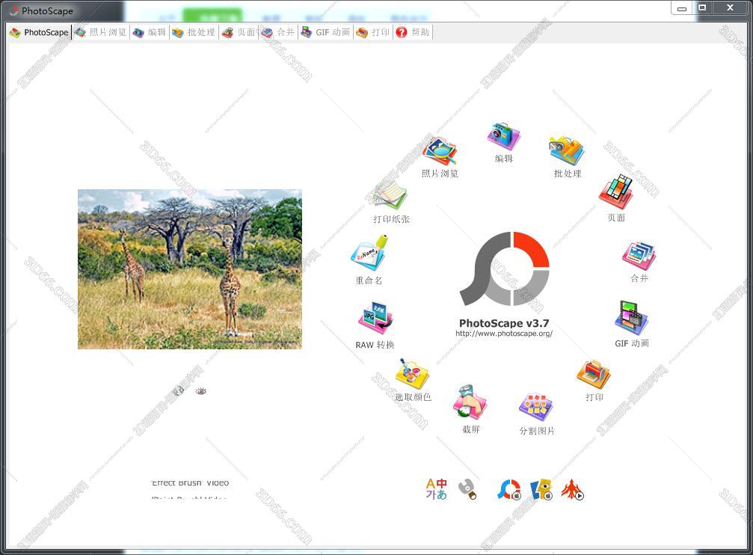753x555 pixels.
Task: Switch to the 编辑 tab in the top bar
Action: [x=150, y=32]
